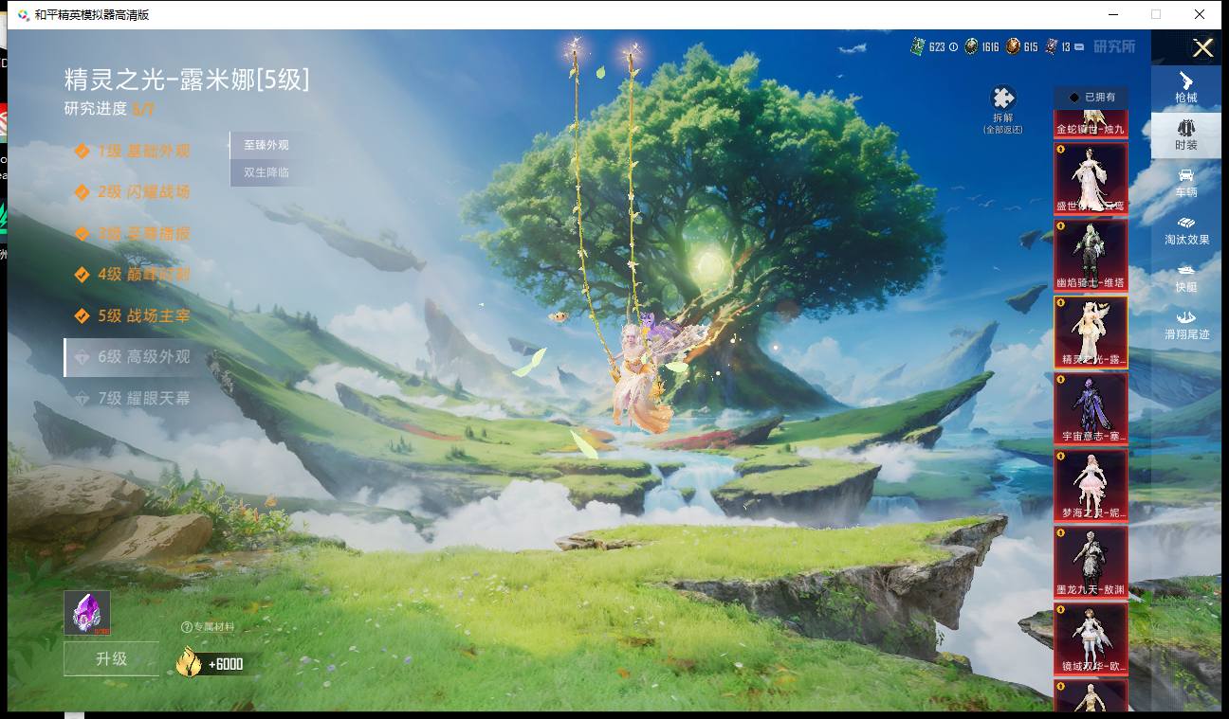Click the 精灵之光-露米娜[5级] title text

pyautogui.click(x=187, y=79)
